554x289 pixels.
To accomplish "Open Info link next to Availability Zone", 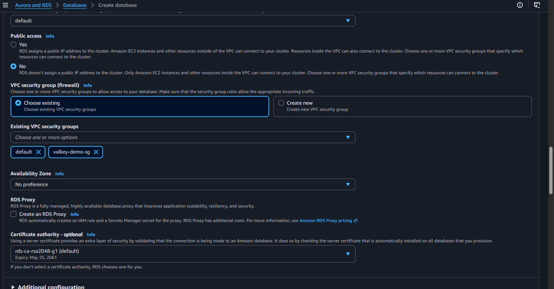I will coord(59,174).
